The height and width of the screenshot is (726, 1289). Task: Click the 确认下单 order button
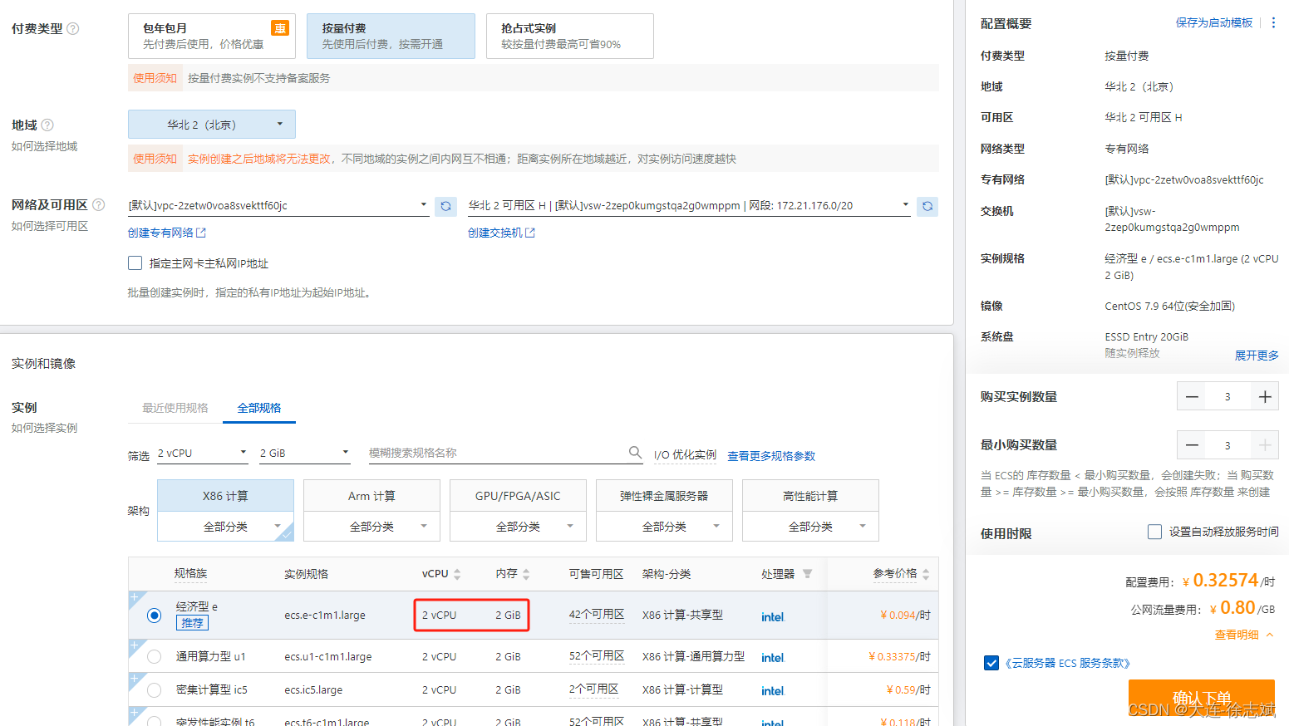[1201, 699]
